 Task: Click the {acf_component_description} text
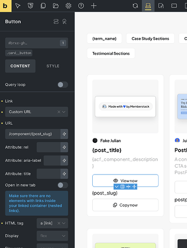125,163
